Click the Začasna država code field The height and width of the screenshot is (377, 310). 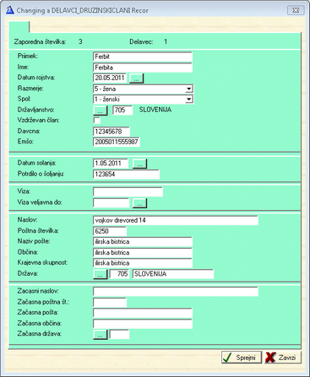coord(119,334)
